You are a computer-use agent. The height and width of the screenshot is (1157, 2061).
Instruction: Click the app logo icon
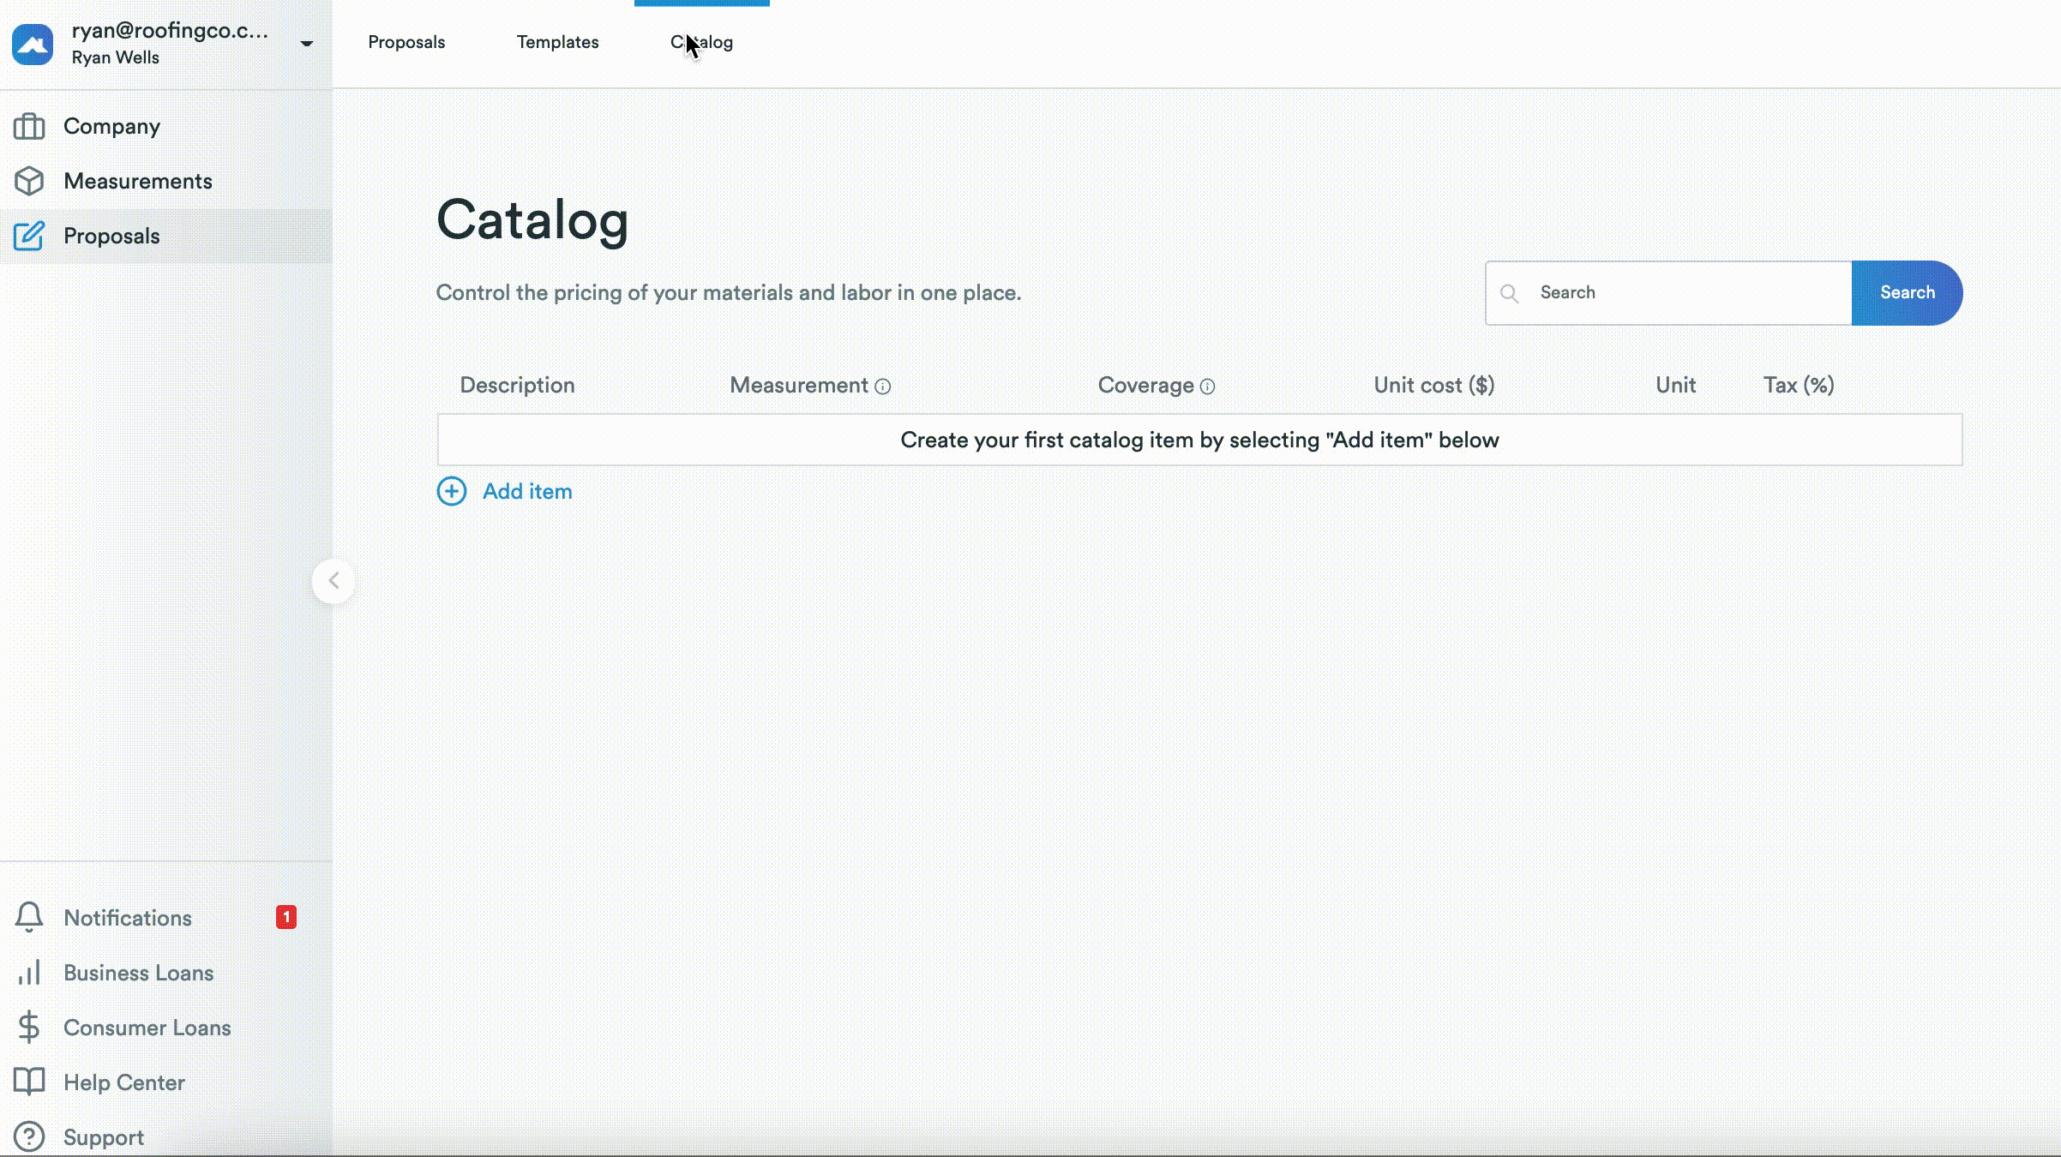click(x=33, y=44)
